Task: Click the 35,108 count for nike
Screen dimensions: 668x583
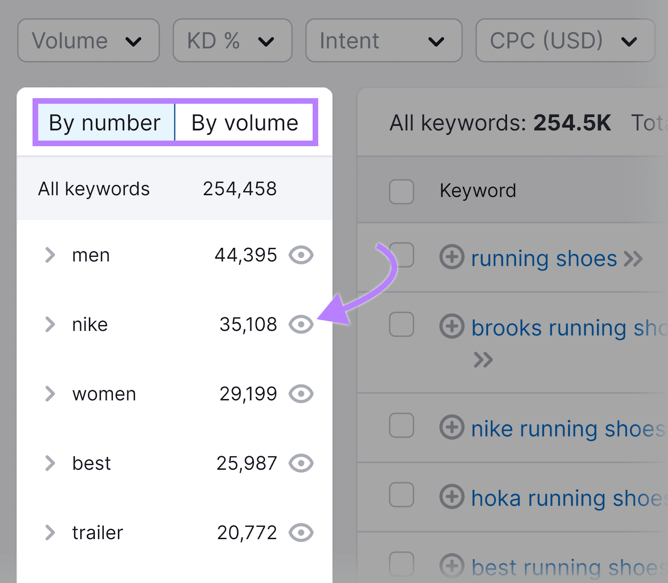Action: tap(248, 324)
